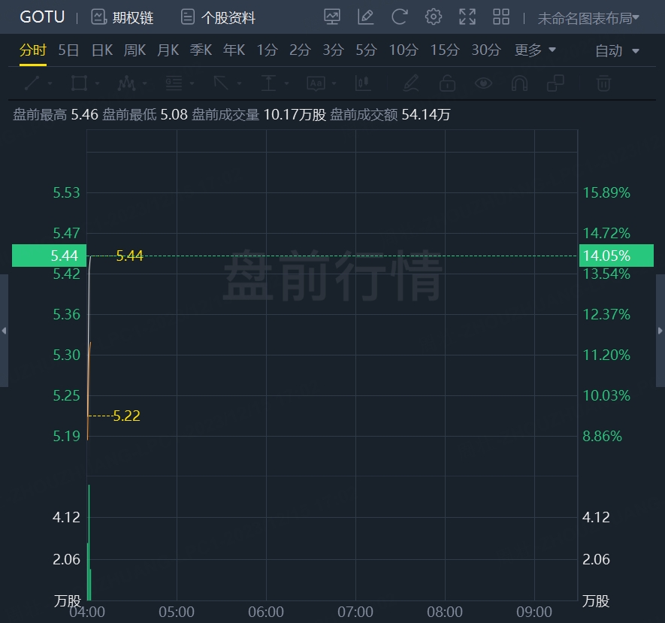Select the wave pattern drawing tool
Image resolution: width=665 pixels, height=623 pixels.
point(126,83)
